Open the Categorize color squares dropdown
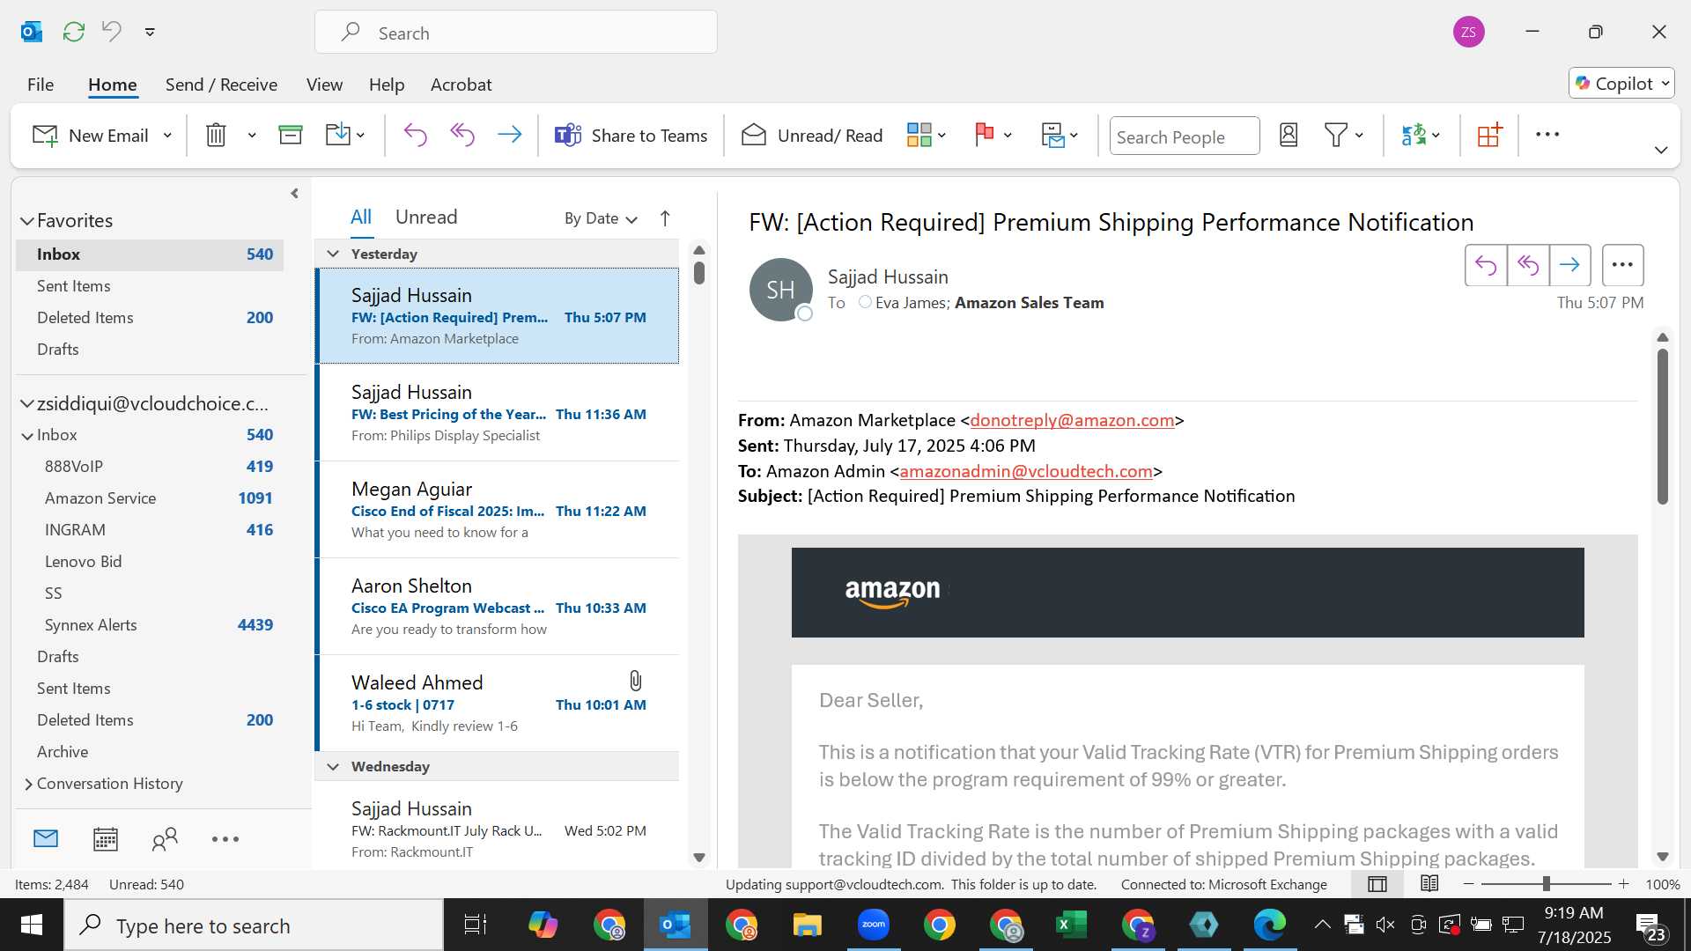The height and width of the screenshot is (951, 1691). coord(927,135)
